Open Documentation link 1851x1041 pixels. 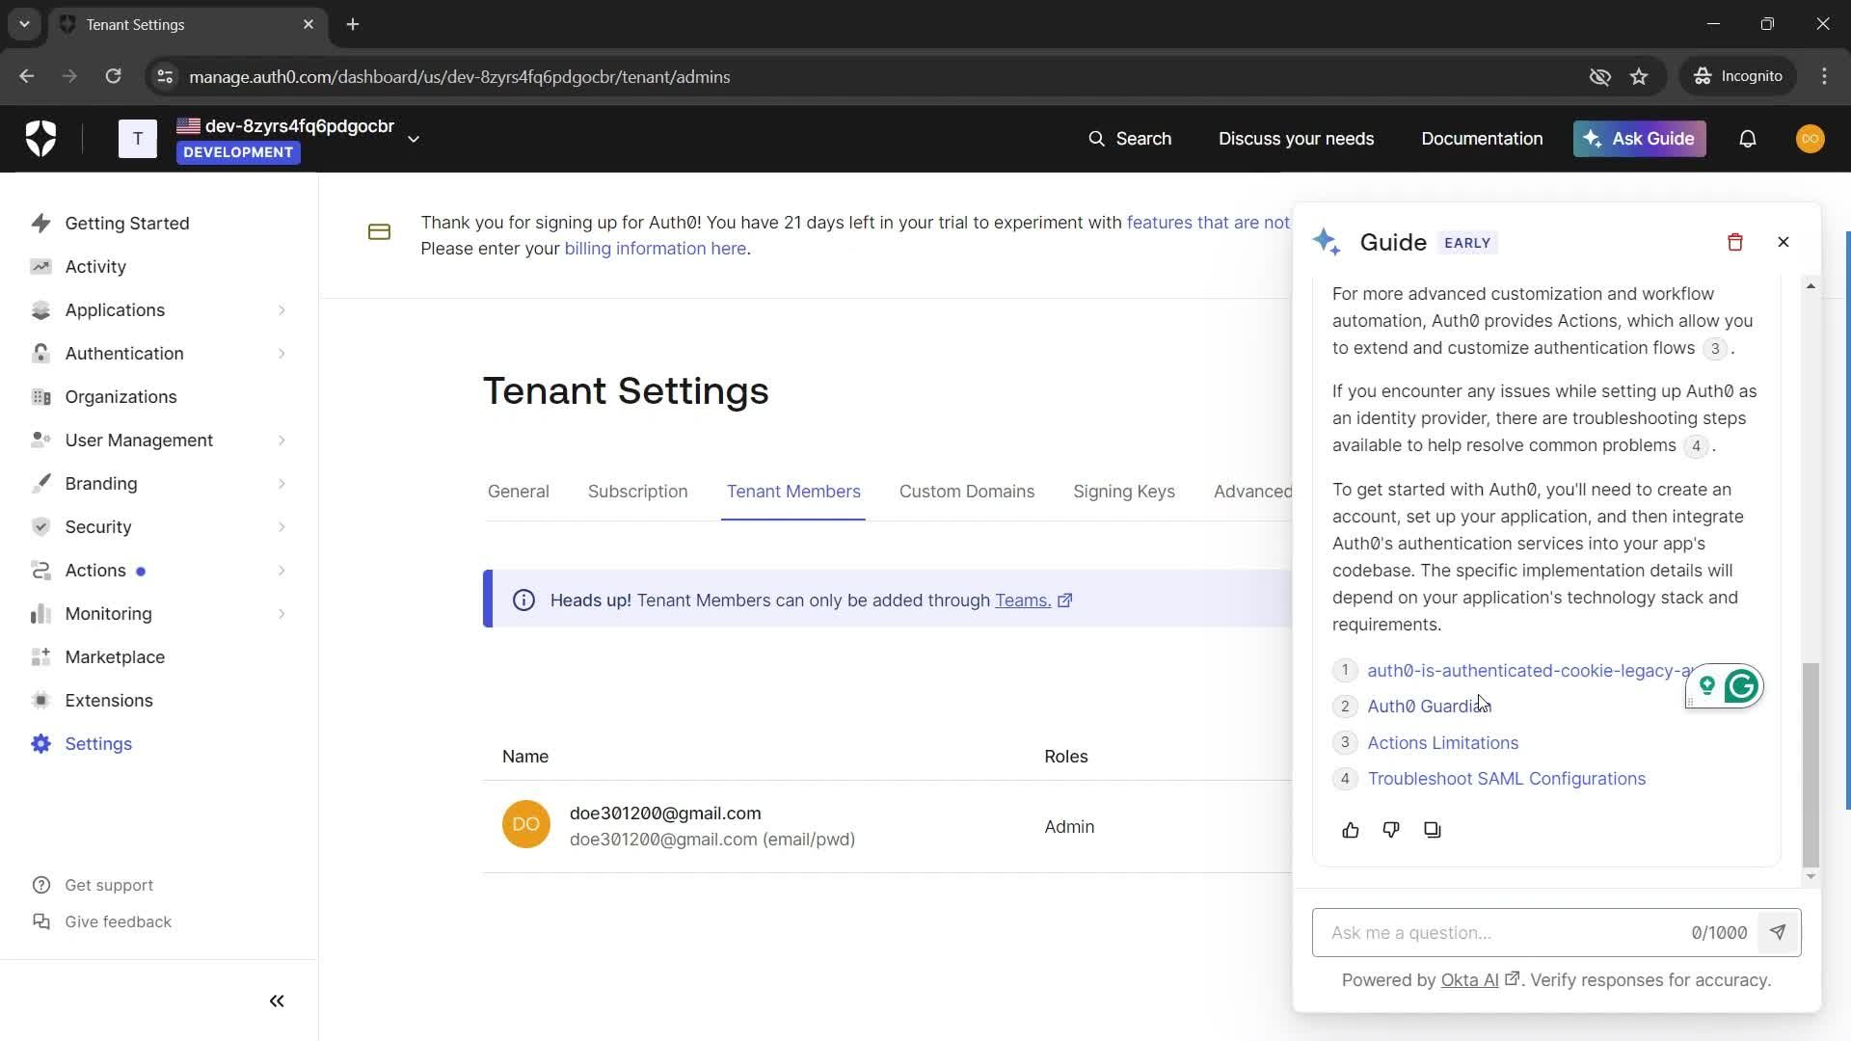coord(1482,139)
